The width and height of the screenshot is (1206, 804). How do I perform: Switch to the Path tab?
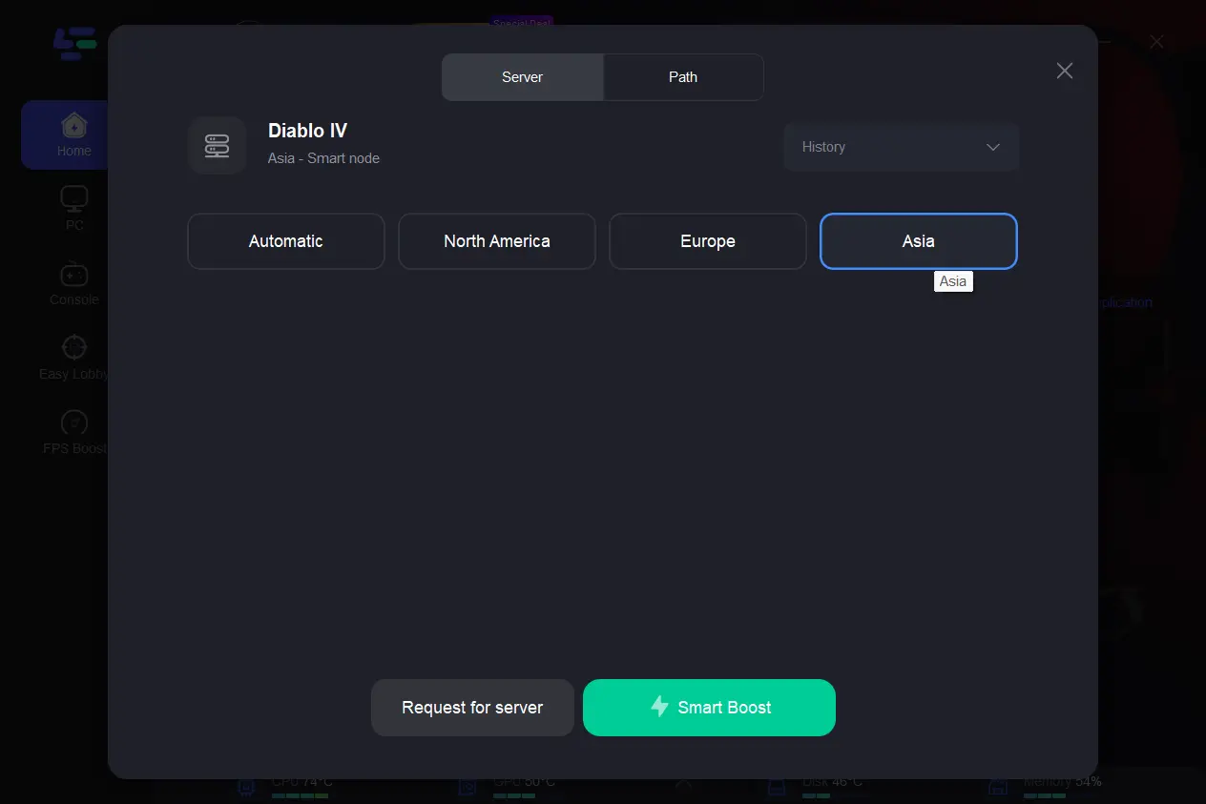pyautogui.click(x=683, y=77)
